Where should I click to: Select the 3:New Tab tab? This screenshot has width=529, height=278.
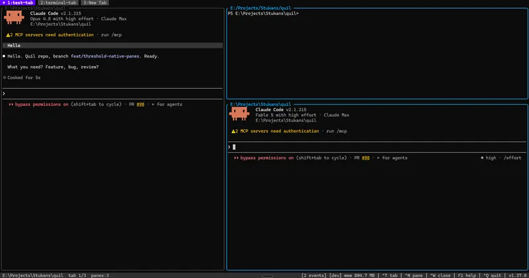tap(95, 3)
